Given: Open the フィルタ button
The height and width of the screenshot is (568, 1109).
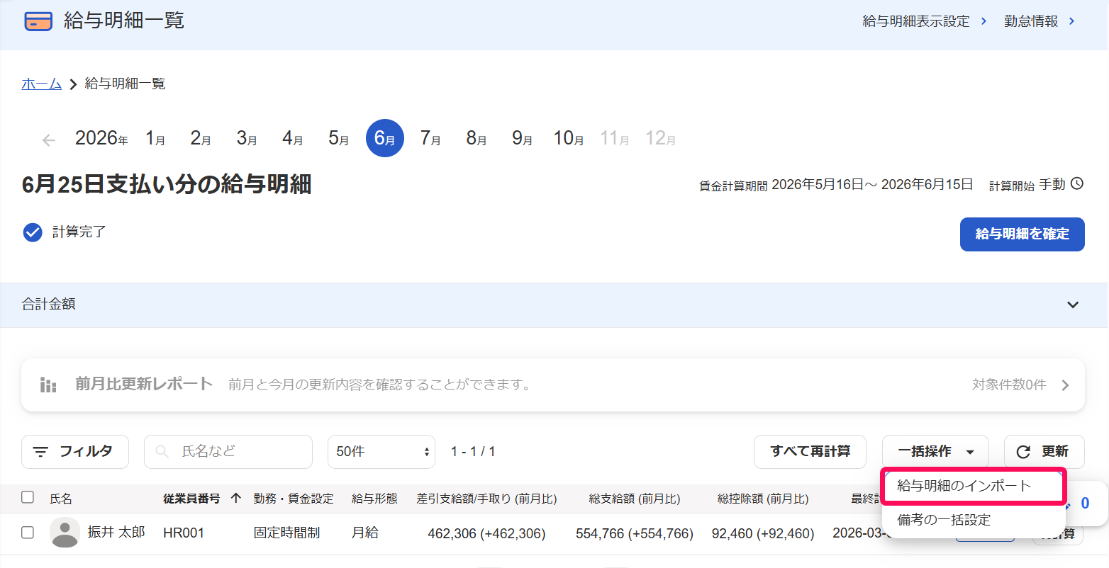Looking at the screenshot, I should 75,452.
